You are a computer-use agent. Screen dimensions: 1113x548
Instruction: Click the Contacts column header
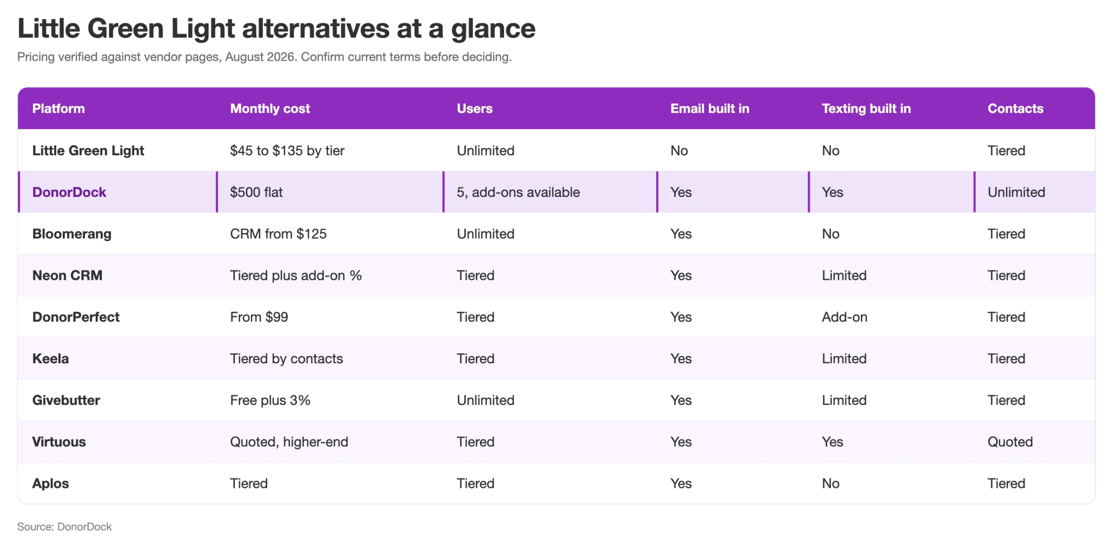[1015, 108]
